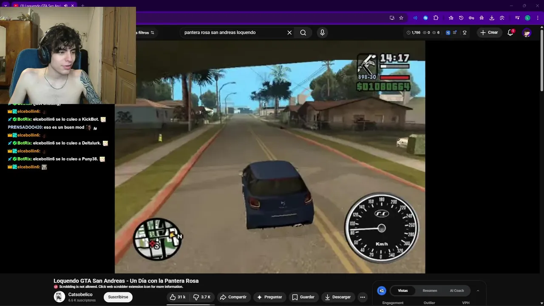Screen dimensions: 544x306
Task: Start voice search with the microphone
Action: tap(322, 32)
